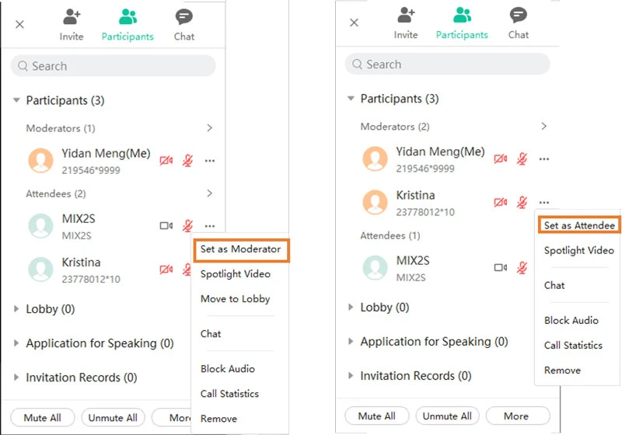
Task: Click MIX2S's three-dot menu in left panel
Action: click(210, 226)
